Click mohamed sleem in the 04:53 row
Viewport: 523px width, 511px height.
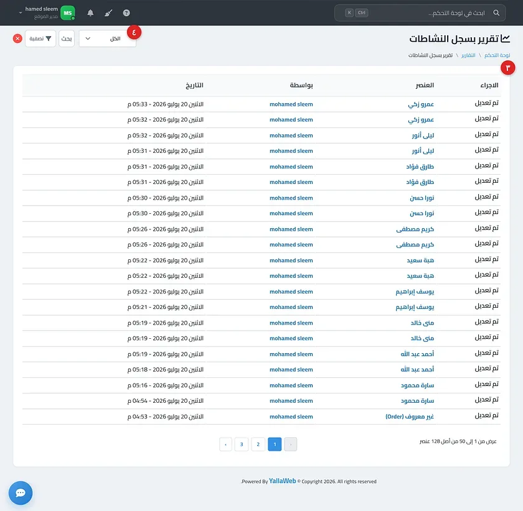[291, 417]
